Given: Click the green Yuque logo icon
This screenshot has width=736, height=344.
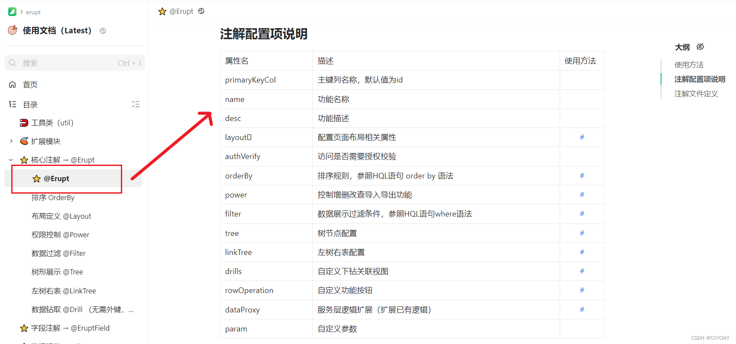Looking at the screenshot, I should click(x=12, y=12).
